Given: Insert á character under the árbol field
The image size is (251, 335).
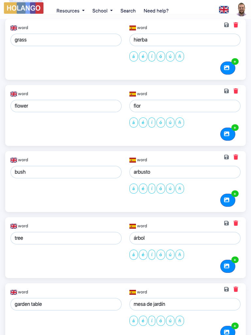Looking at the screenshot, I should (x=133, y=255).
